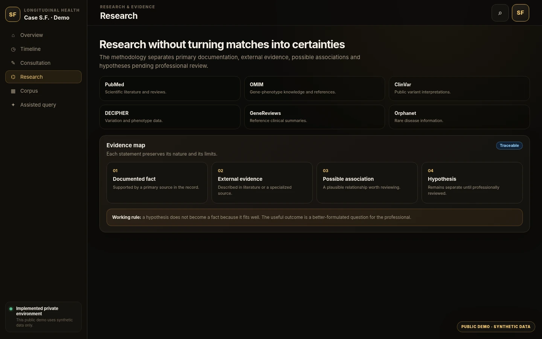This screenshot has height=339, width=542.
Task: Click the Evidence map subtitle about limits
Action: tap(162, 154)
